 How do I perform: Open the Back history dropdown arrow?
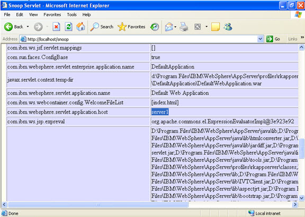[x=28, y=27]
